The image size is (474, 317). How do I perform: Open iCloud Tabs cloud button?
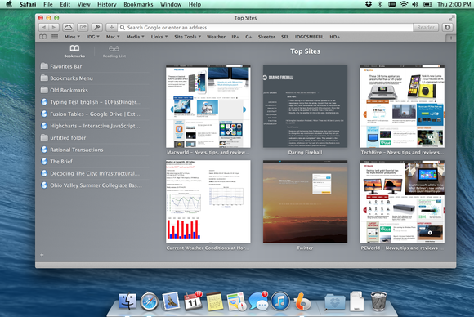tap(69, 28)
